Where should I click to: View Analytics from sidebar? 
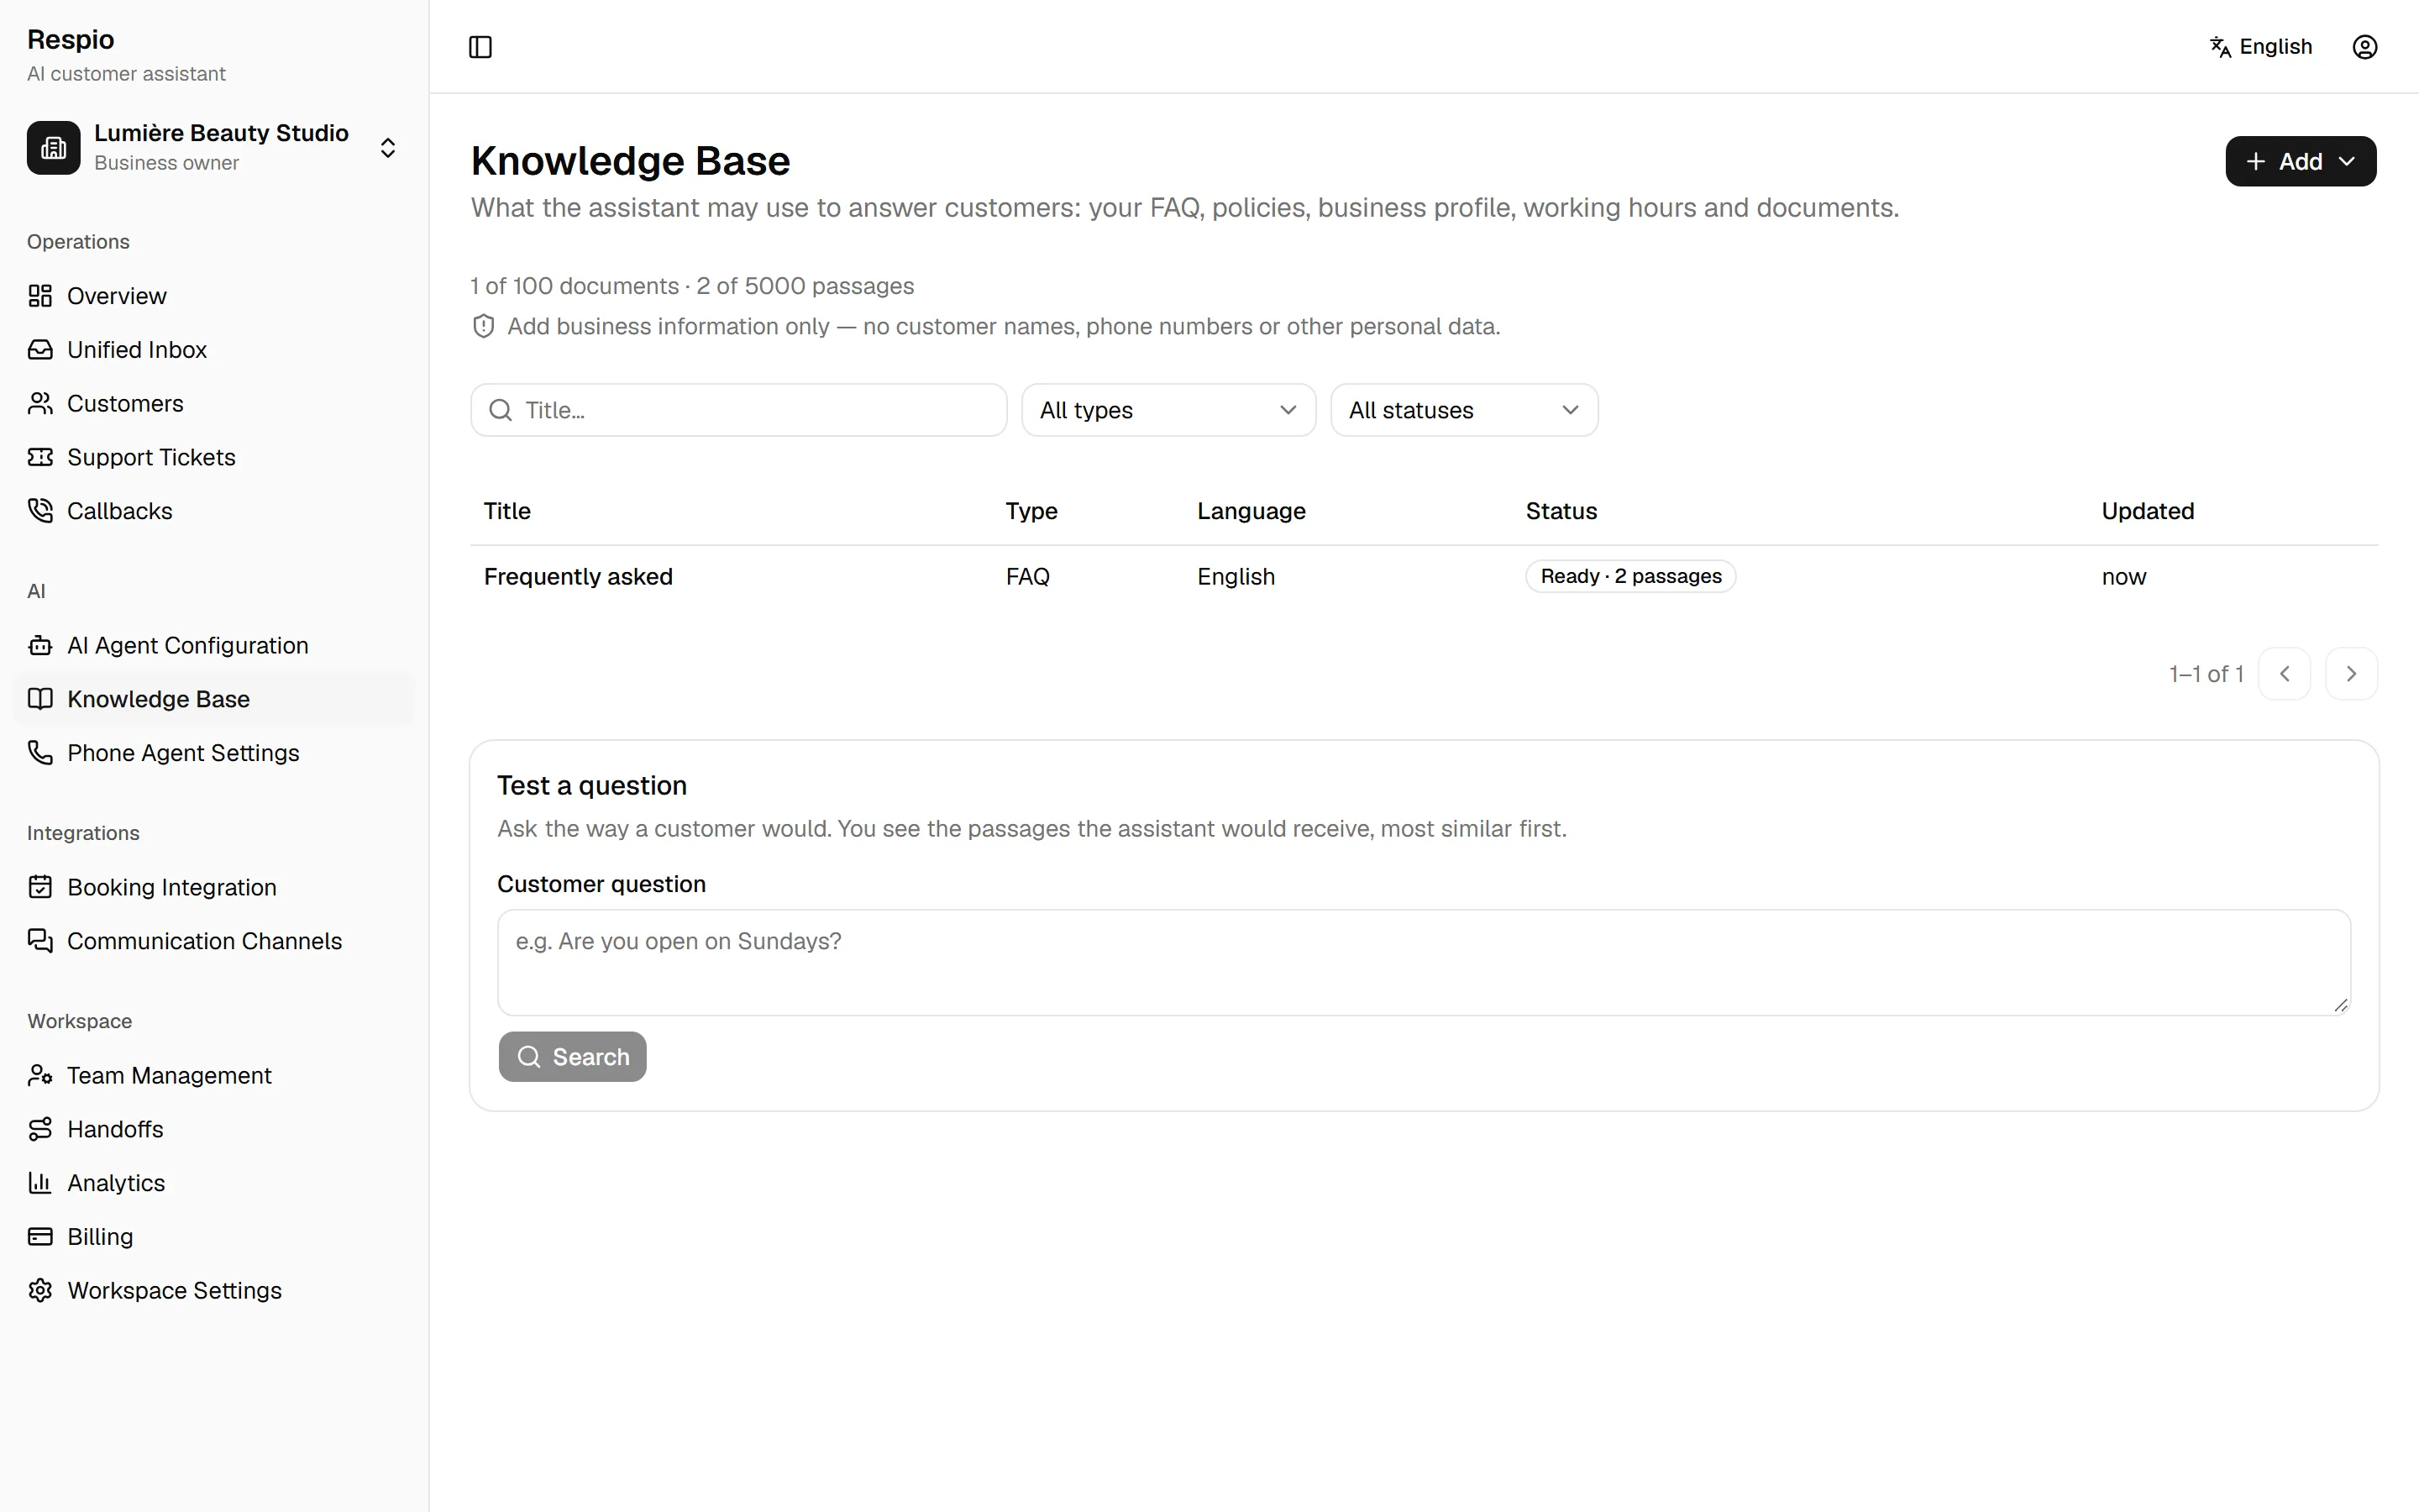(214, 1183)
